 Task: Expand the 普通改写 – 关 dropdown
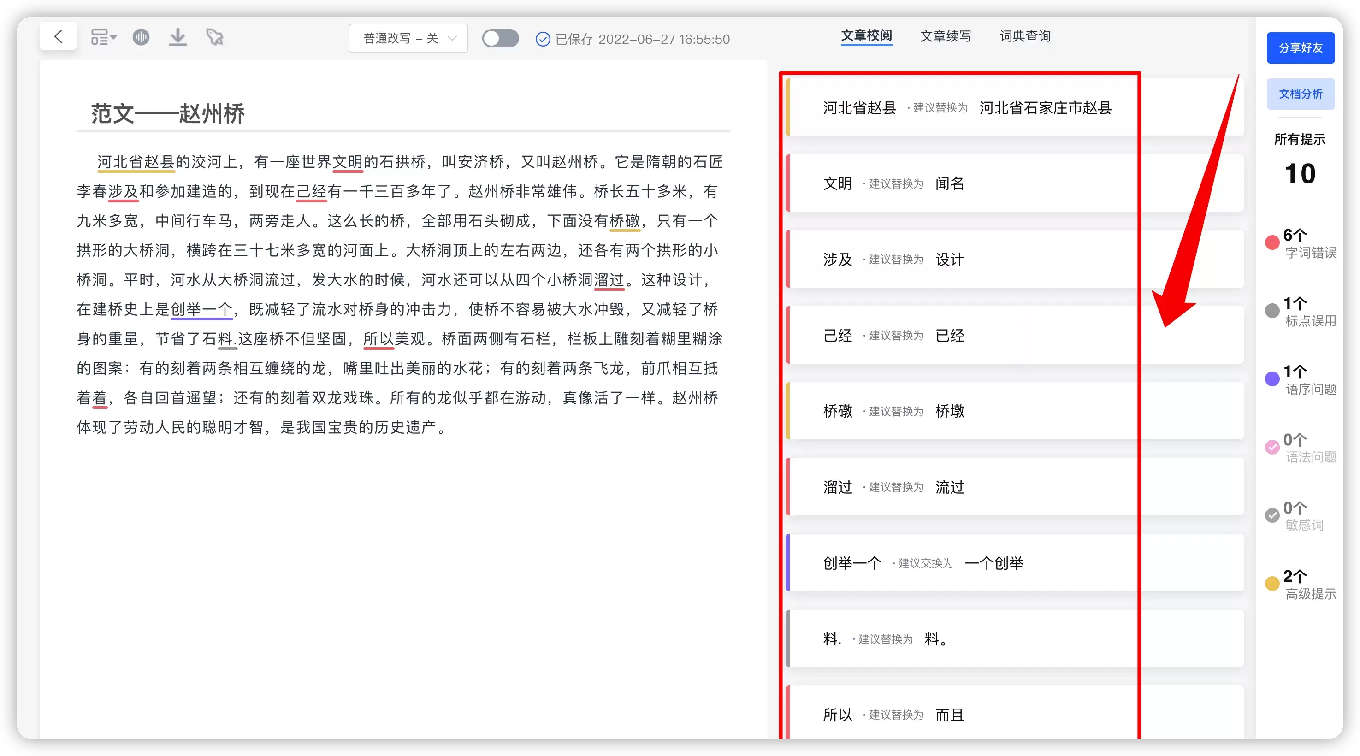tap(408, 39)
